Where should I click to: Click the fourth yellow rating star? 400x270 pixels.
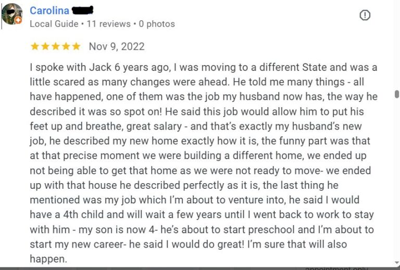[66, 46]
